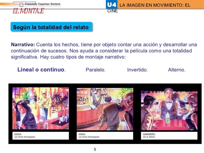
Task: Open the third storyboard frame with bartender and bottle
Action: tap(169, 109)
